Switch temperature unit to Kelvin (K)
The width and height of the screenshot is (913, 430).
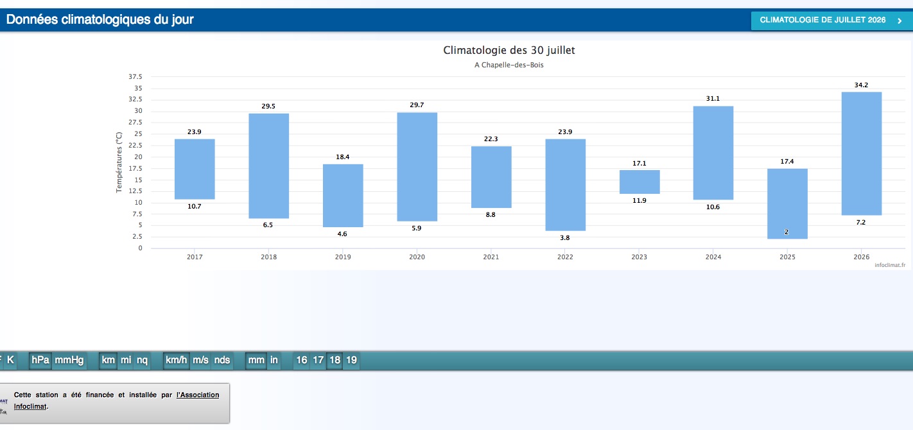click(x=11, y=360)
